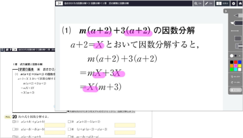Open the menu icon in back window header
The height and width of the screenshot is (138, 243).
pyautogui.click(x=2, y=50)
